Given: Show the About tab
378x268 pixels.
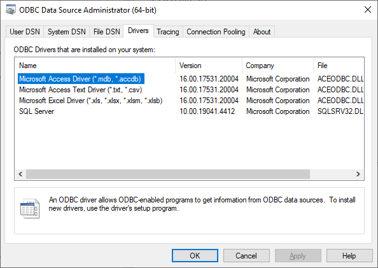Looking at the screenshot, I should point(262,32).
